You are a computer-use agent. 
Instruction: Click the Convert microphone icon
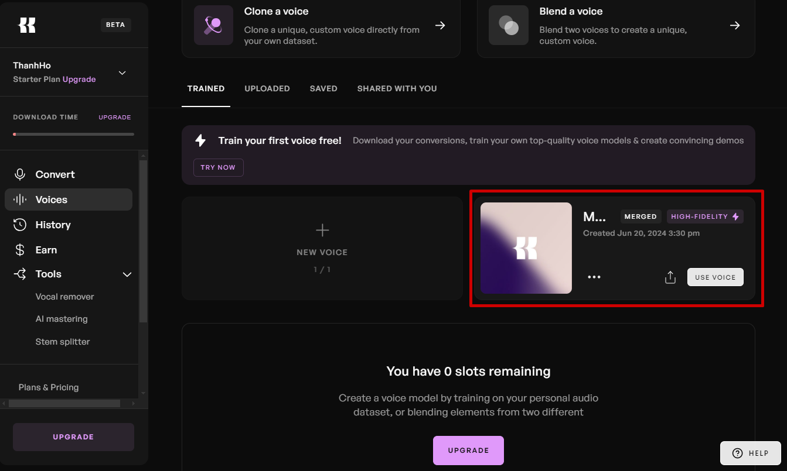[20, 174]
